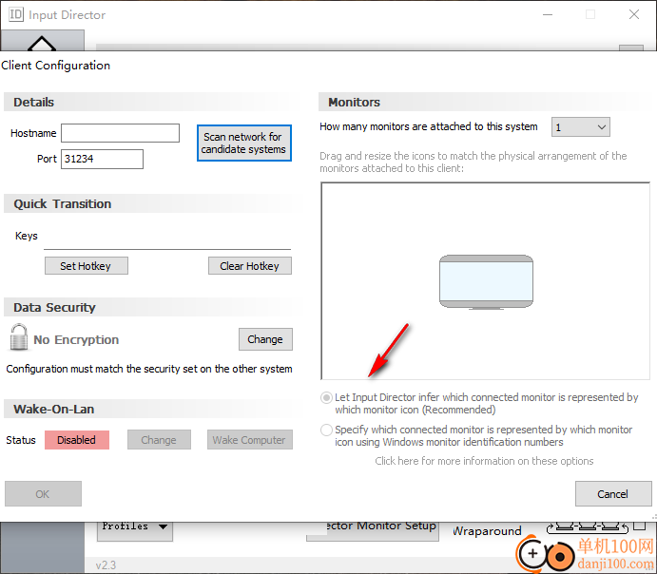The width and height of the screenshot is (657, 574).
Task: Click the Keys hotkey display field
Action: pos(167,238)
